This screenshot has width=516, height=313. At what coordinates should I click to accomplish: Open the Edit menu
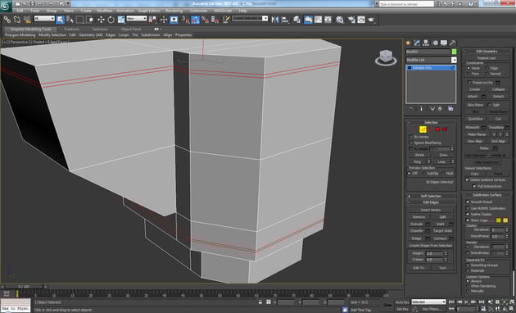pyautogui.click(x=20, y=11)
